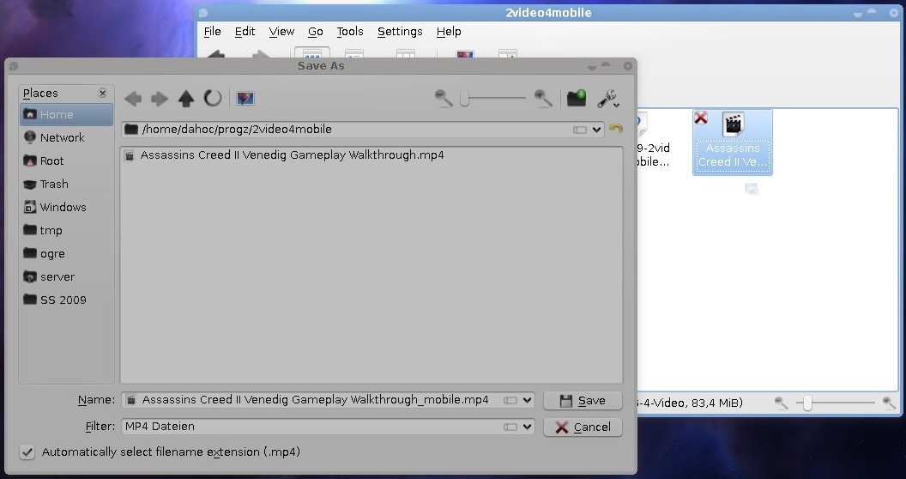Screen dimensions: 906x479
Task: Zoom out icon in Save As toolbar
Action: pos(444,98)
